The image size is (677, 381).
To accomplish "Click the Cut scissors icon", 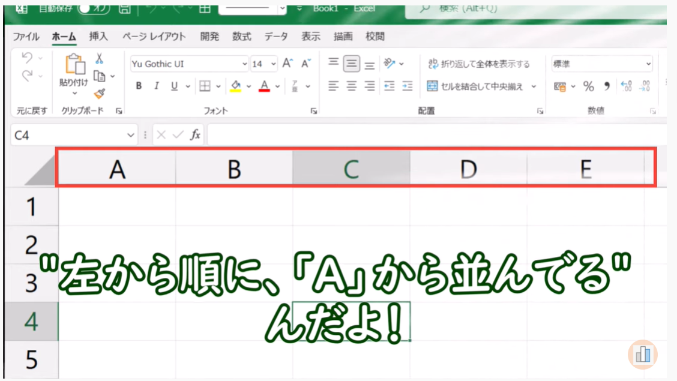I will [x=99, y=59].
